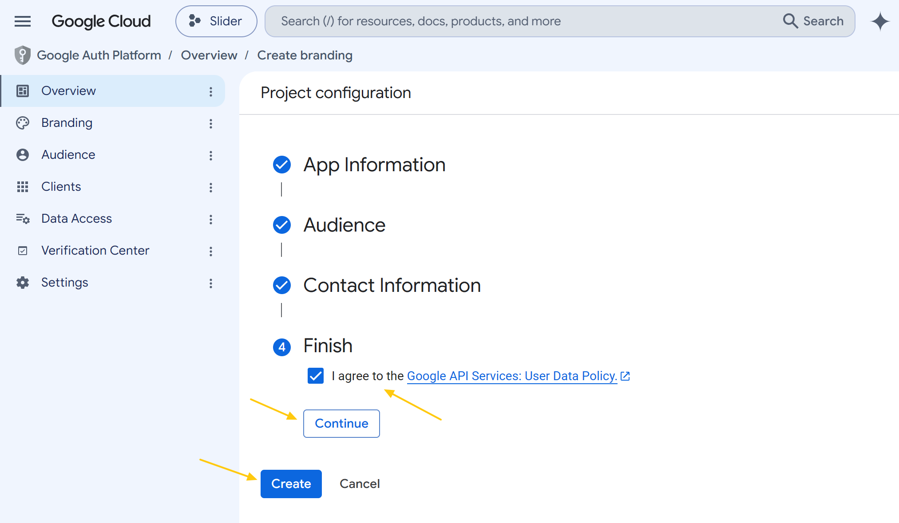Open more options for Data Access item

click(211, 219)
